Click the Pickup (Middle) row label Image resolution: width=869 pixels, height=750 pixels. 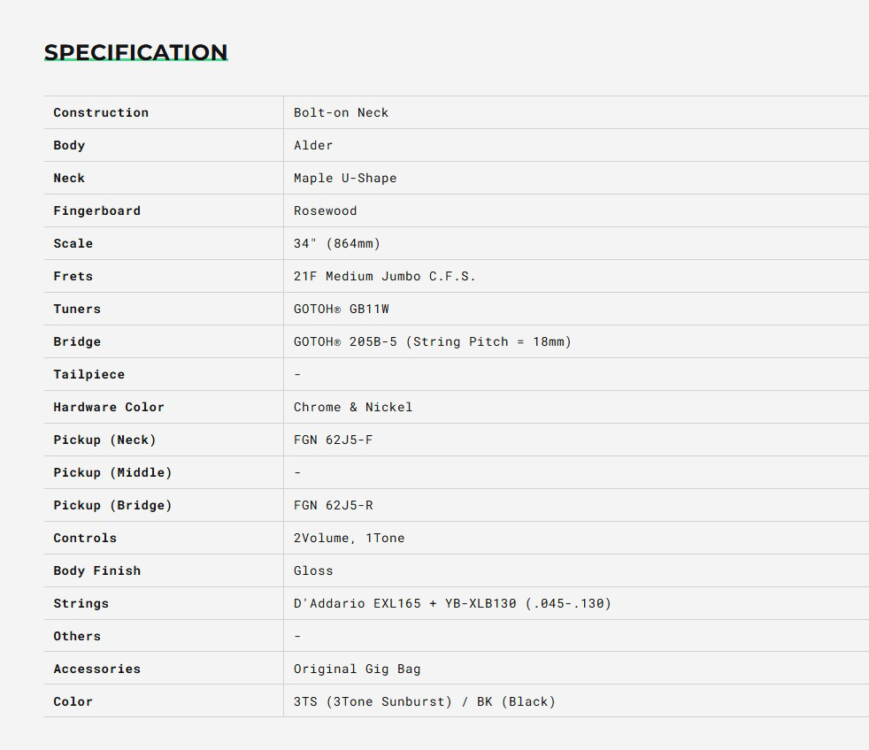coord(112,472)
